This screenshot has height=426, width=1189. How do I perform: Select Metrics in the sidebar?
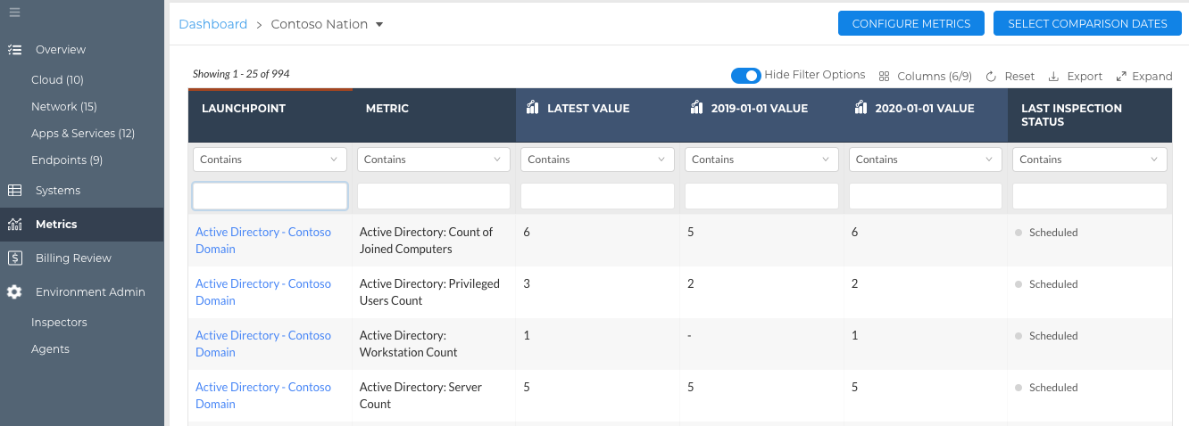(56, 225)
